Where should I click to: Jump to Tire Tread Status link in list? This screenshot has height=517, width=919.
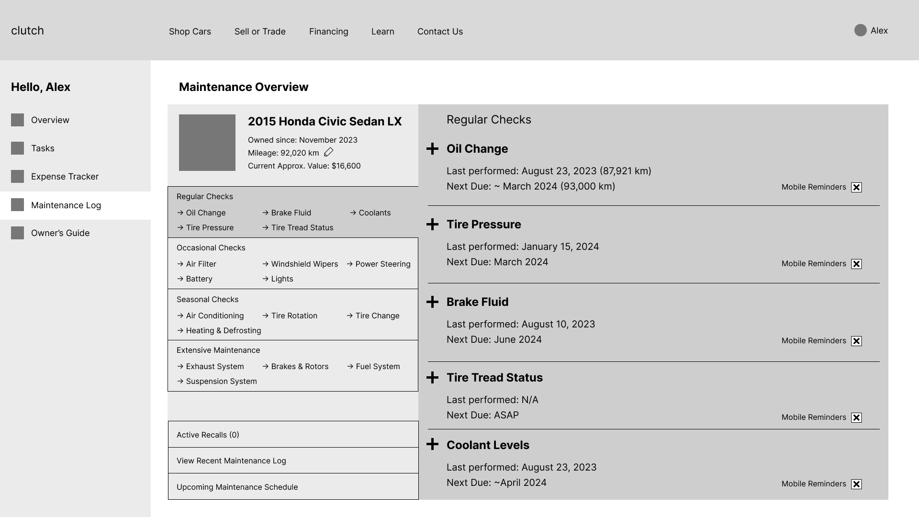pos(298,228)
